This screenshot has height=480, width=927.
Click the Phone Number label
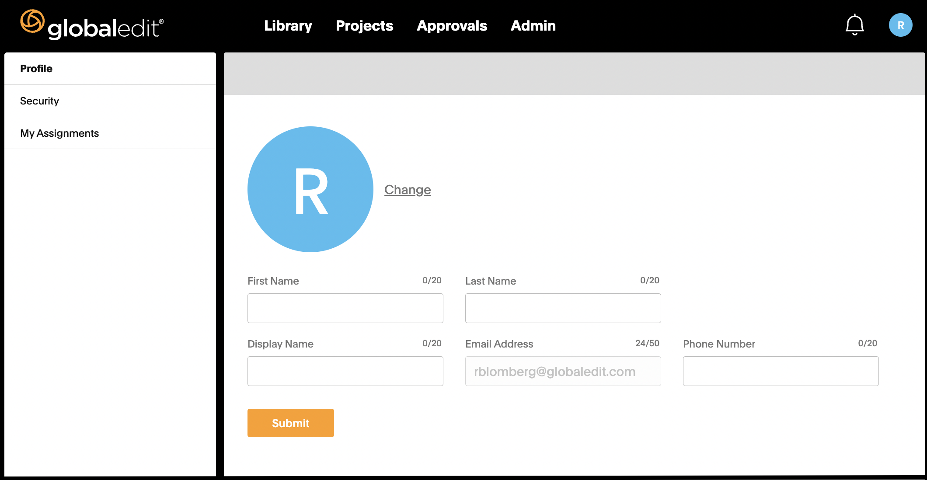tap(719, 344)
